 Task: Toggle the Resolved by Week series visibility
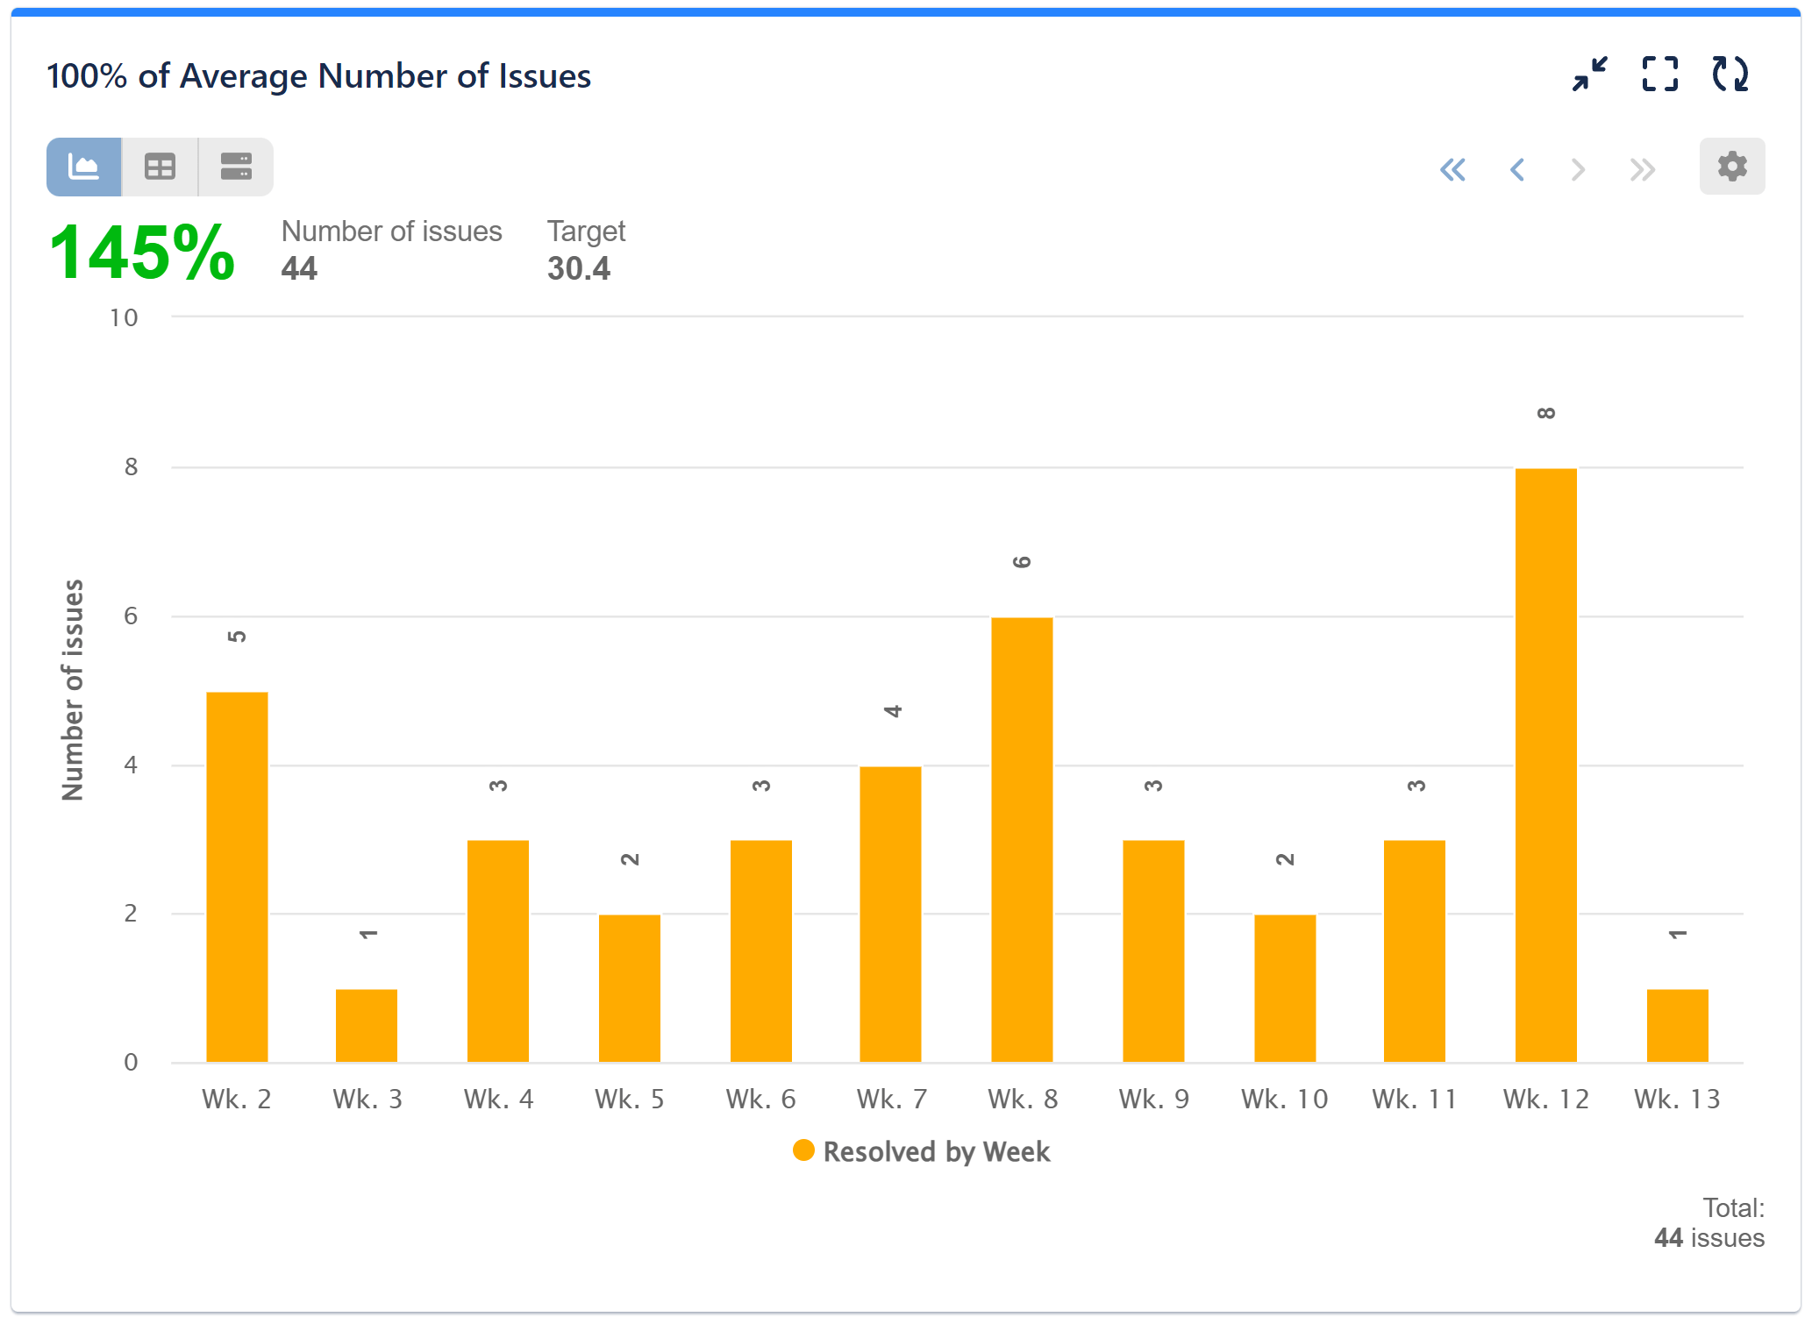pyautogui.click(x=935, y=1151)
